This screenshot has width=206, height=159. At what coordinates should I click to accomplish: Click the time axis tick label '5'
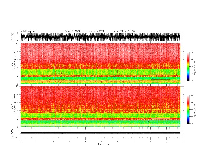102,142
